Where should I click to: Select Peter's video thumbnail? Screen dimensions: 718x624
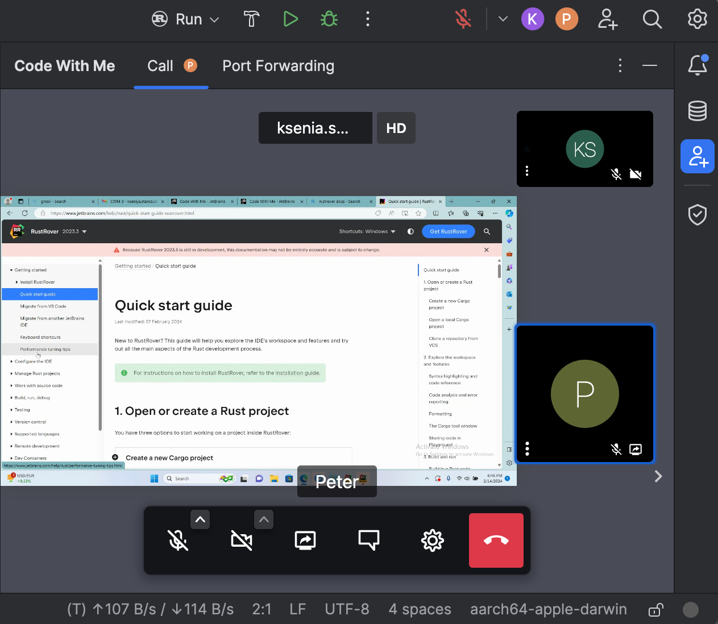[x=584, y=394]
